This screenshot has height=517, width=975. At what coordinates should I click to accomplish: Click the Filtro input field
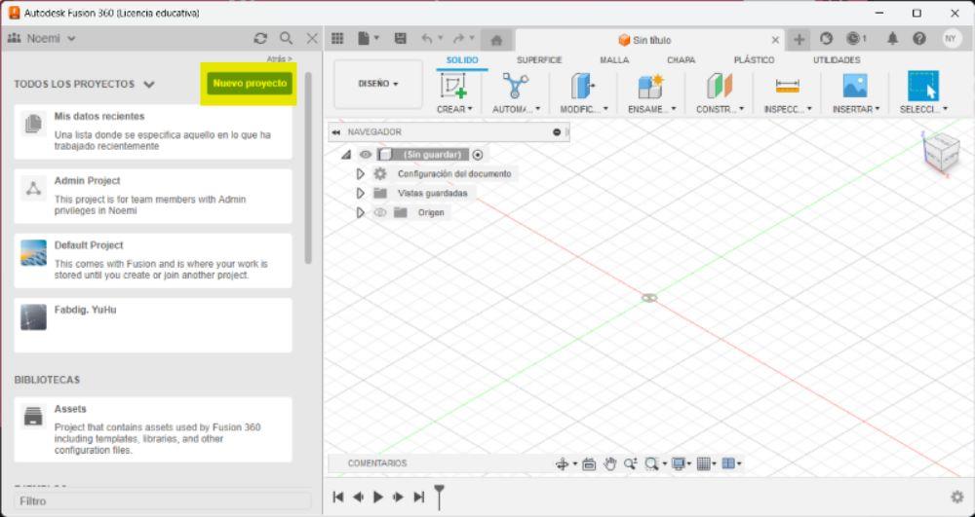click(162, 500)
